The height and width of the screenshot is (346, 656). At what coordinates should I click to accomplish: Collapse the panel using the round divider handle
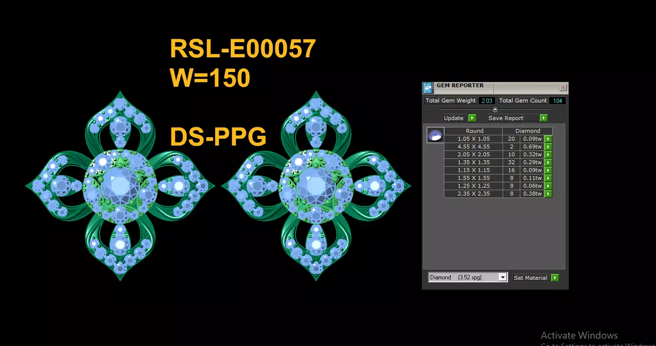[495, 109]
